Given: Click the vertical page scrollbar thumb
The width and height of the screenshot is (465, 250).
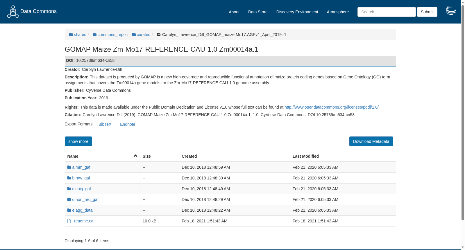Looking at the screenshot, I should 463,113.
